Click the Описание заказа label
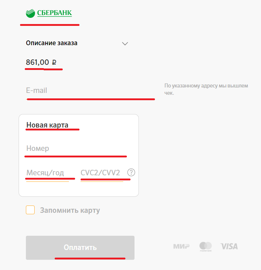The image size is (261, 270). [x=51, y=43]
